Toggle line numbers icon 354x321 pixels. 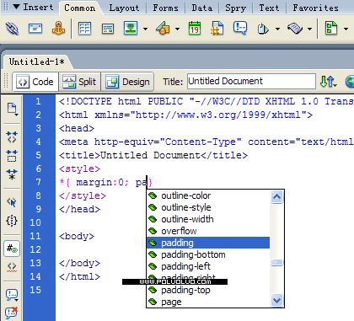[12, 249]
